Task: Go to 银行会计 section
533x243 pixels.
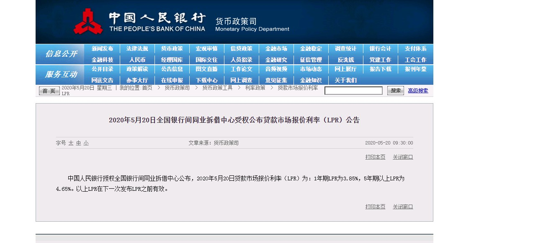Action: pyautogui.click(x=380, y=49)
